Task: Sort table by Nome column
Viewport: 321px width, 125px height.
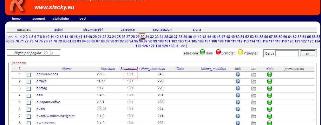Action: (x=67, y=69)
